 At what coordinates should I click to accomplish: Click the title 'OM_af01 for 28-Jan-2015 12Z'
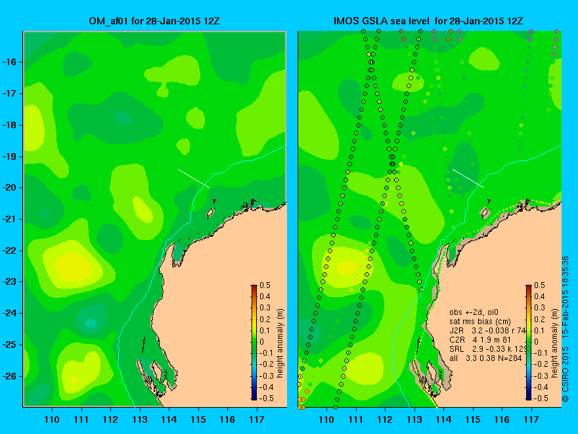[154, 21]
